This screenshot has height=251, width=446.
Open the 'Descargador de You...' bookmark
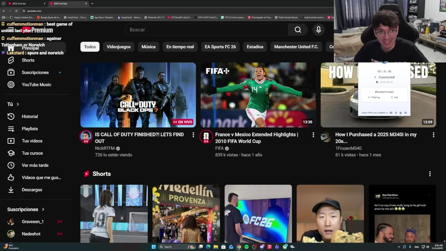pyautogui.click(x=260, y=17)
